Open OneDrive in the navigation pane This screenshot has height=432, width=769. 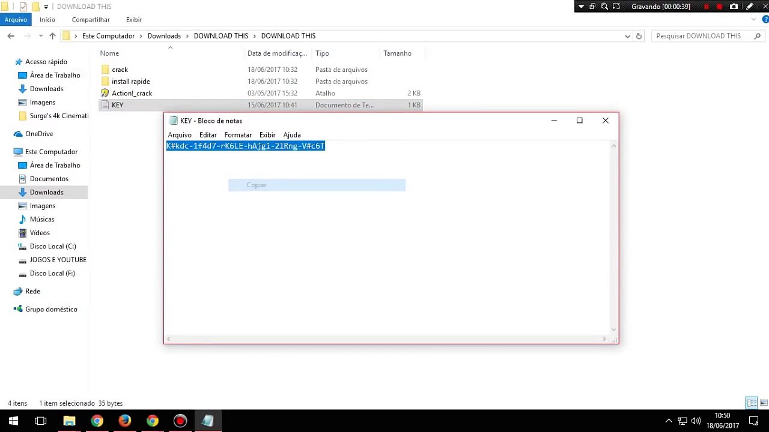coord(39,134)
